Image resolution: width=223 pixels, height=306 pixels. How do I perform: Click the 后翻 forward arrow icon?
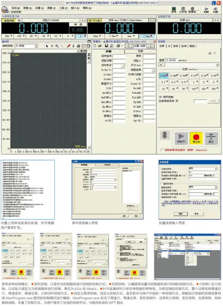pos(215,10)
